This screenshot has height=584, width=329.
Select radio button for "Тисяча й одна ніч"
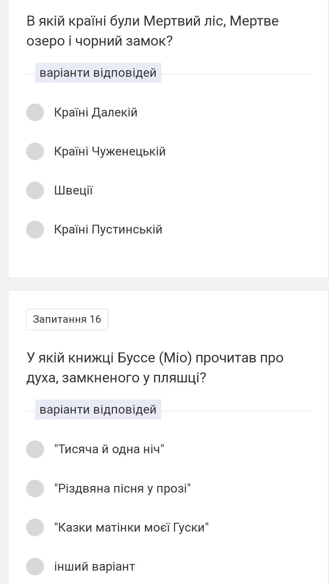(35, 449)
